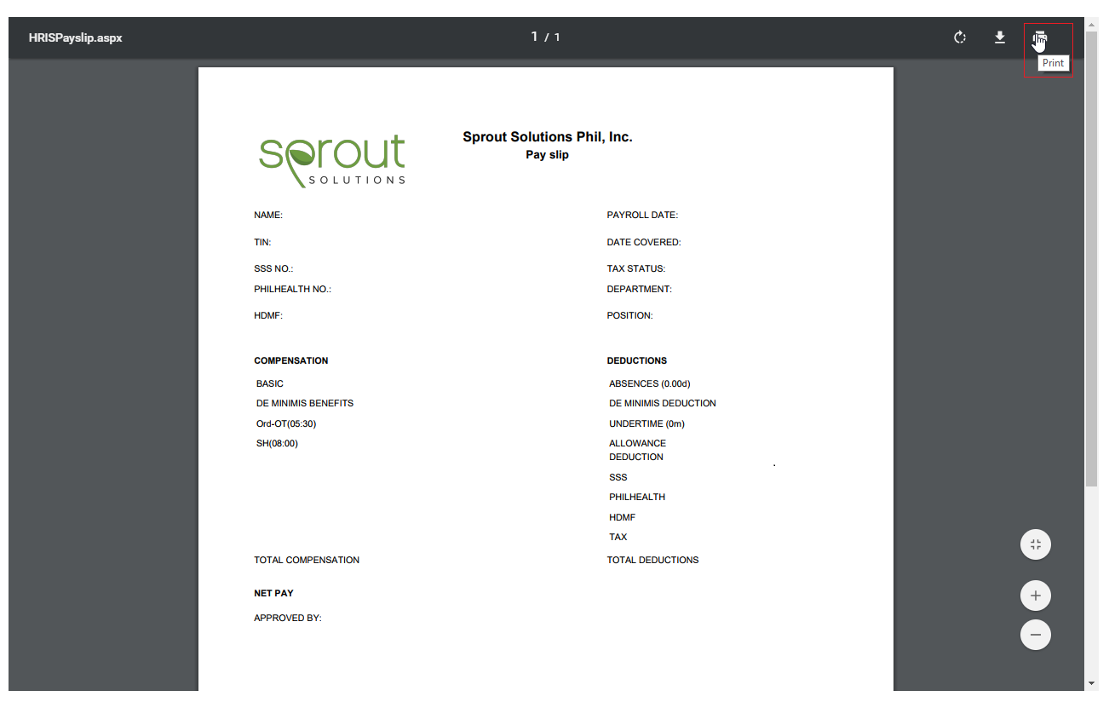This screenshot has width=1109, height=708.
Task: Click the DEPARTMENT: label
Action: tap(640, 290)
